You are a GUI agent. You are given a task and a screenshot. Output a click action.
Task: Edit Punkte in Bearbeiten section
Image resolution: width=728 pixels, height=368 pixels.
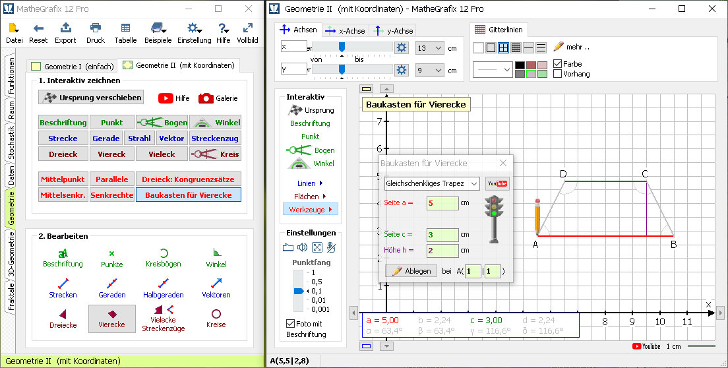point(112,259)
